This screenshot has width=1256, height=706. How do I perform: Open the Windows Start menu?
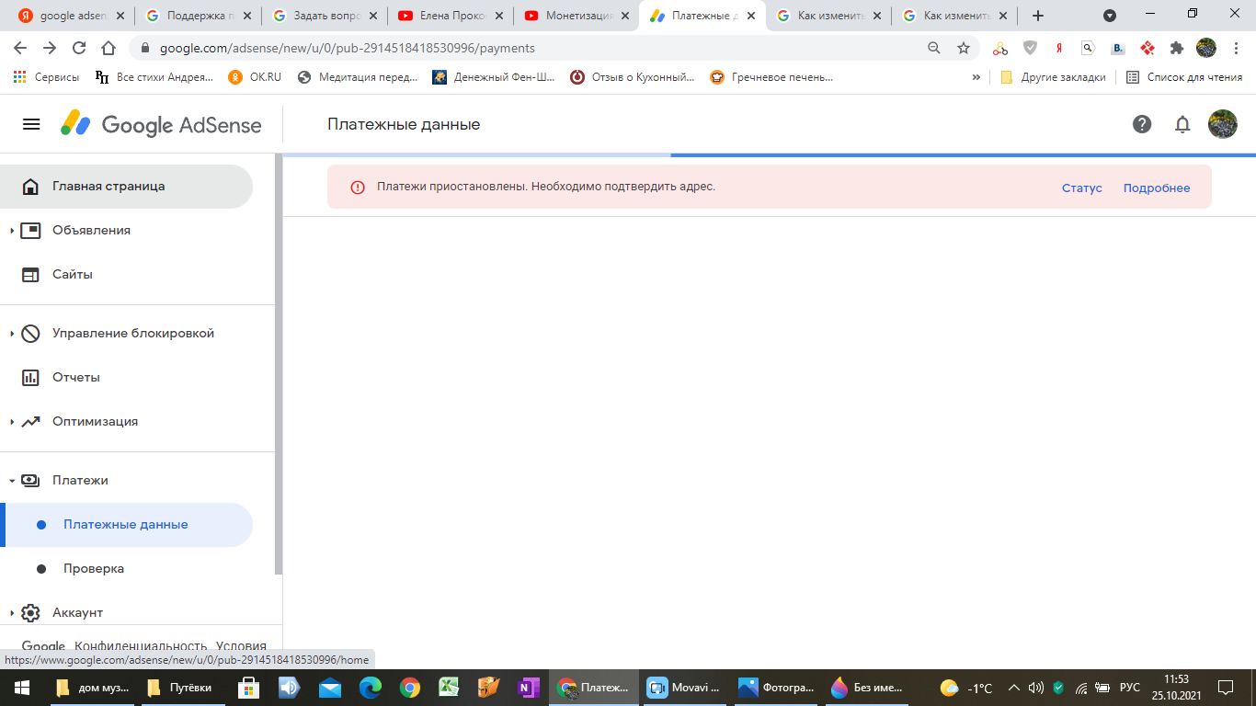point(21,688)
